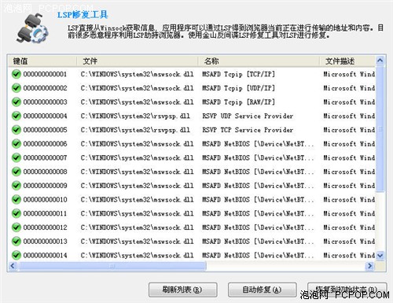Click the green check icon for 000000000011
The width and height of the screenshot is (393, 303).
17,213
